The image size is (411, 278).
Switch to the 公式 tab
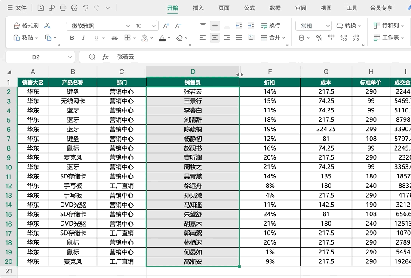point(249,8)
